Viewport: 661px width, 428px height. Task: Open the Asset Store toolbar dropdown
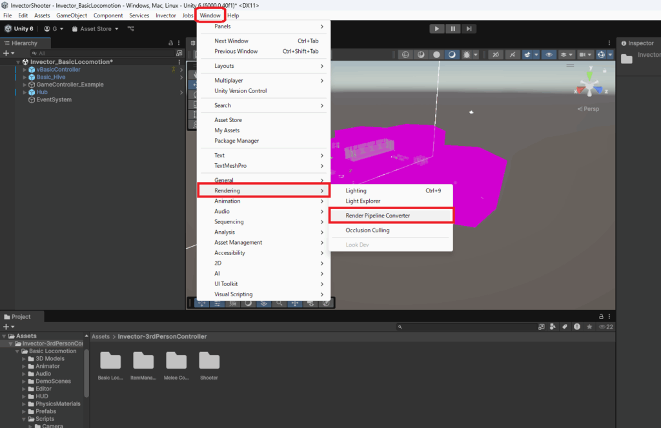96,28
